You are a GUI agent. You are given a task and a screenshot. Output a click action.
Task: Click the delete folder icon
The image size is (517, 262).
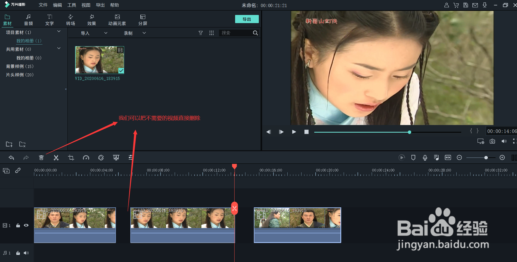pos(22,144)
